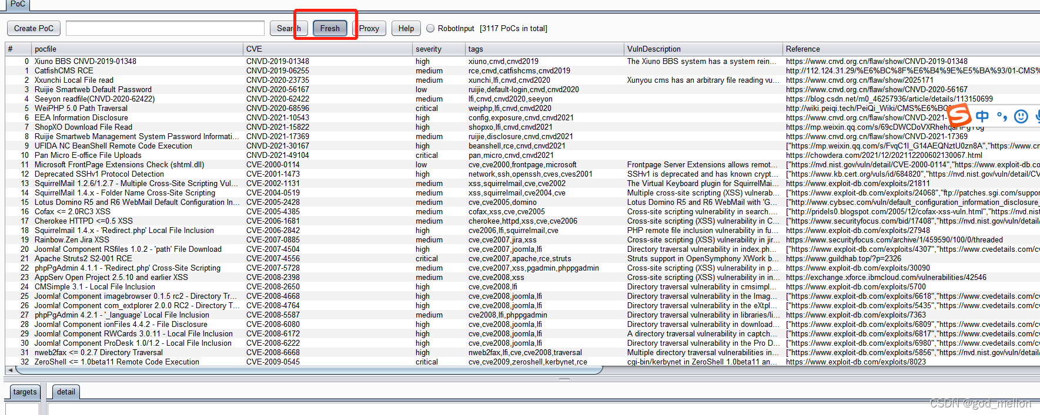
Task: Select row ShopXO Download File Read
Action: pos(523,127)
